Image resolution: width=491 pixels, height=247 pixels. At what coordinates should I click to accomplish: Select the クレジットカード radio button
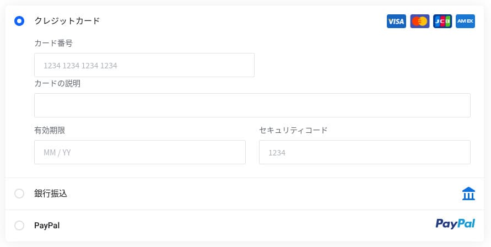(x=19, y=21)
